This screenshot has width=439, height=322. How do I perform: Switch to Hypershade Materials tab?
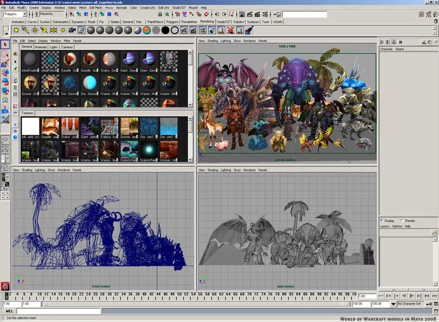click(41, 47)
